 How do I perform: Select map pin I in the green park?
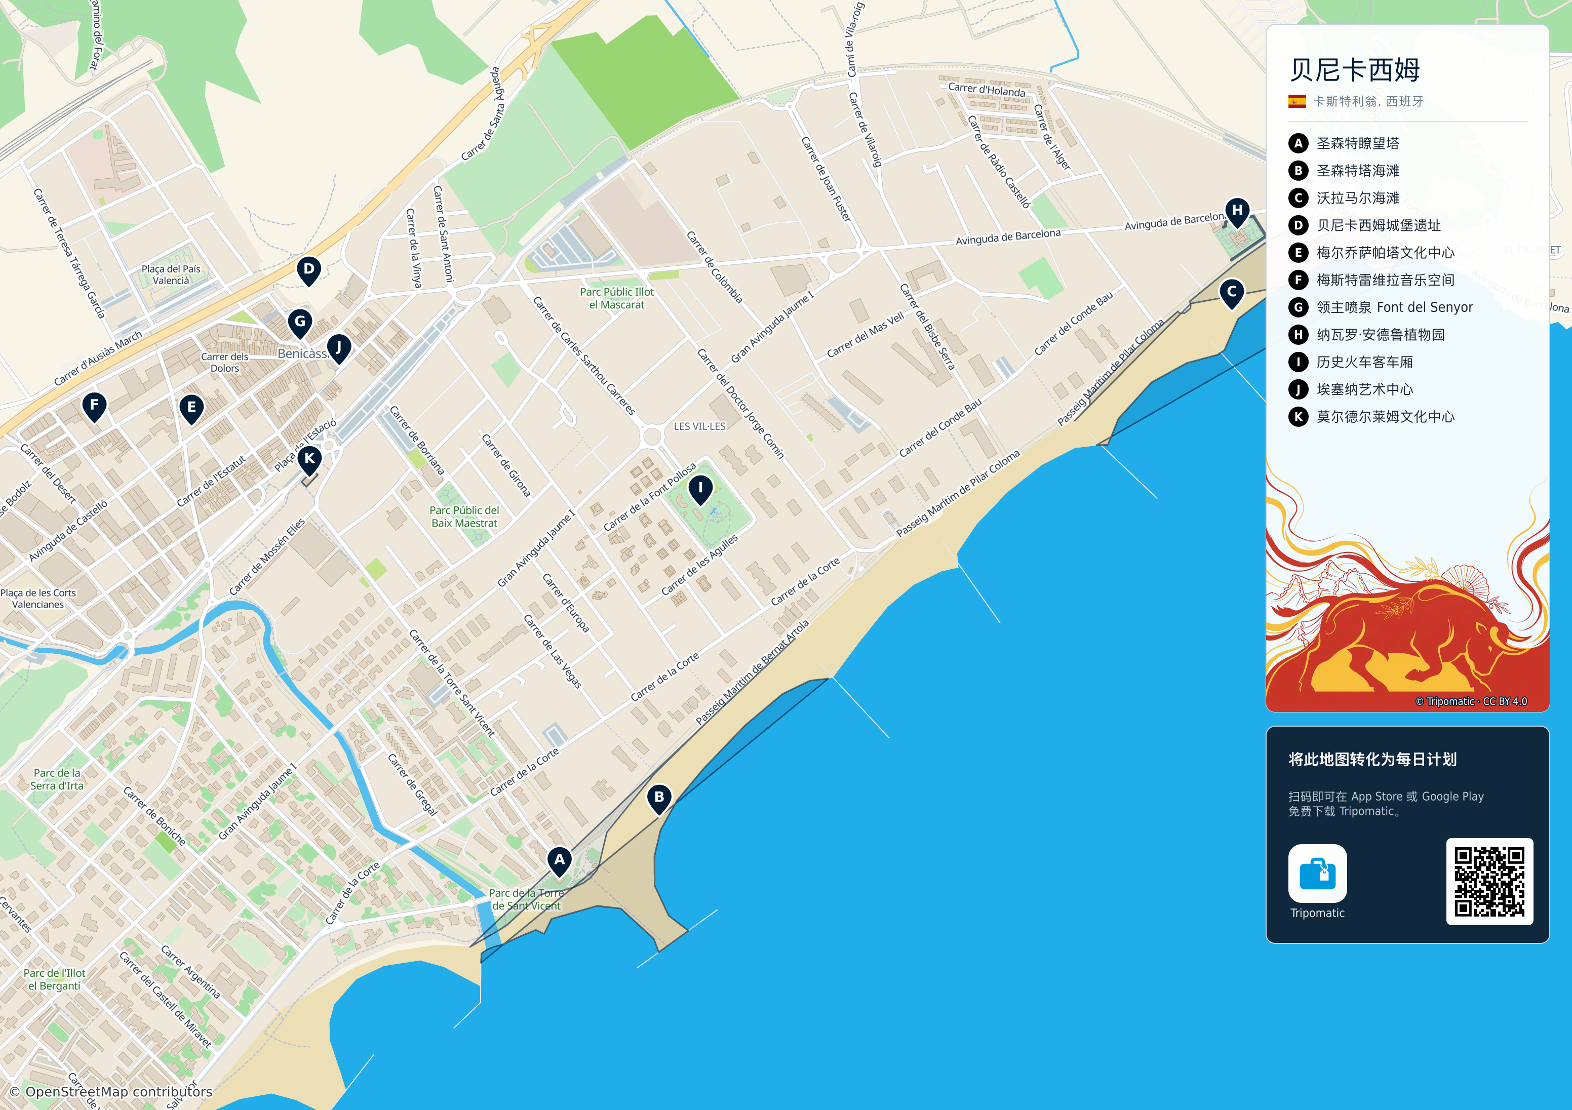coord(700,490)
